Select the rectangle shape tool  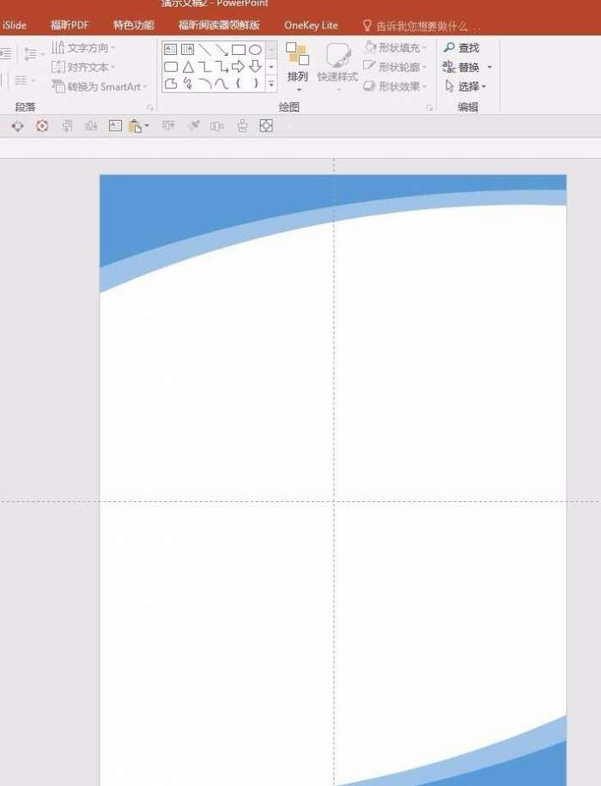[x=239, y=50]
